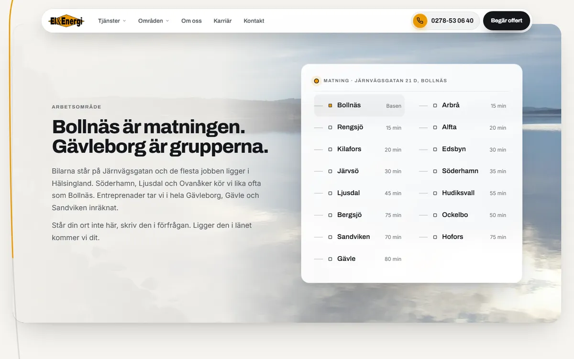This screenshot has width=574, height=359.
Task: Call the number 0278-53 06 40
Action: click(445, 21)
